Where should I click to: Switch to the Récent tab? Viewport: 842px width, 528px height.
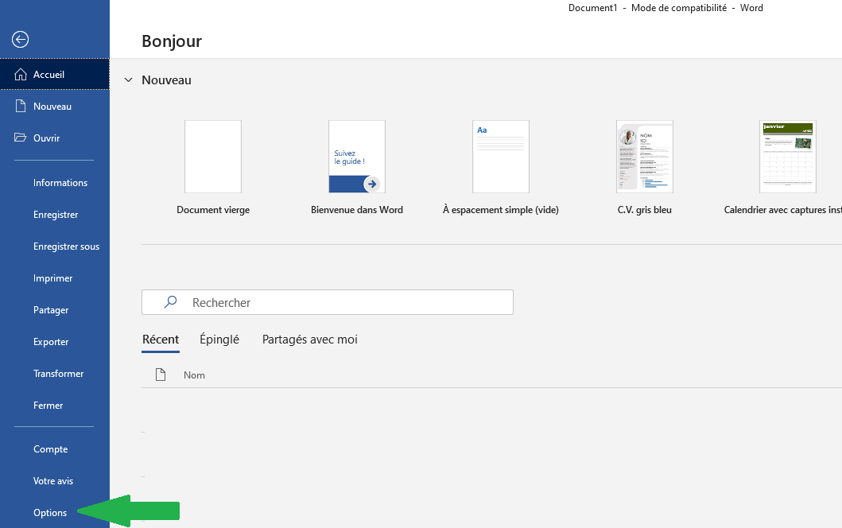coord(161,340)
